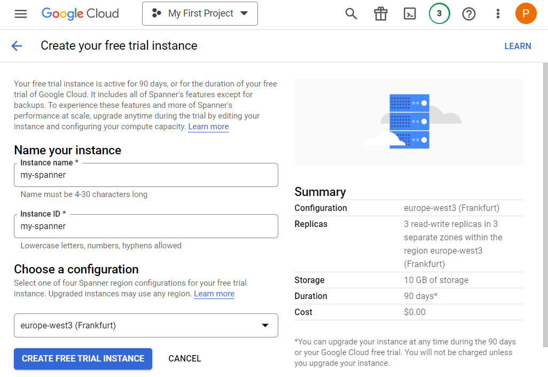Image resolution: width=548 pixels, height=377 pixels.
Task: Click the Google Cloud logo
Action: pos(80,14)
